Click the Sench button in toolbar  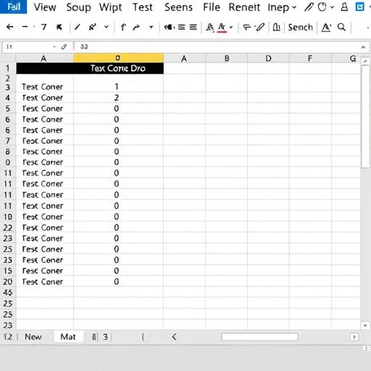point(300,28)
